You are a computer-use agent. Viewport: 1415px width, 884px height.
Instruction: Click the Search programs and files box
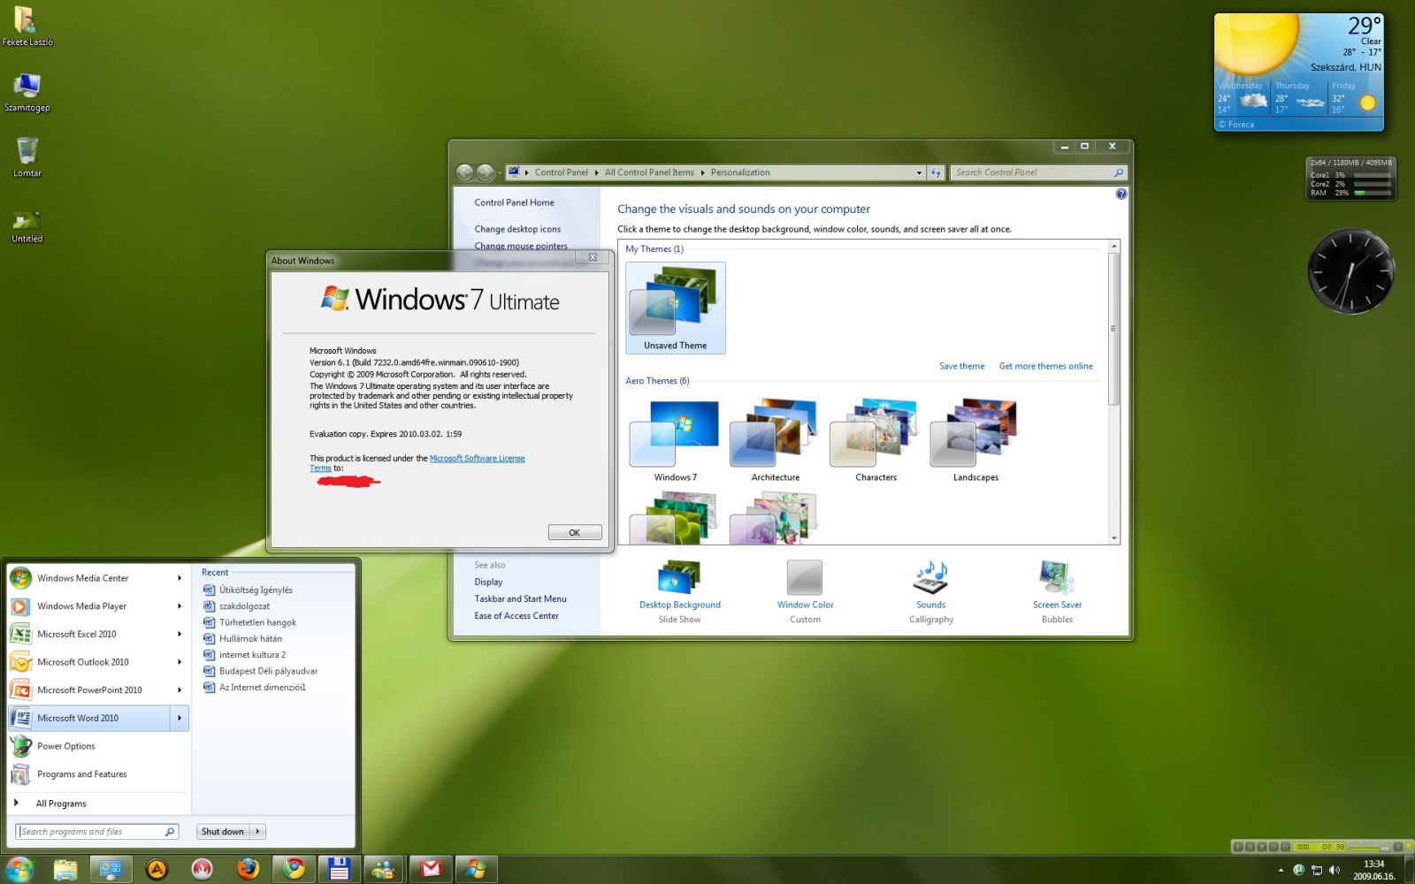click(x=97, y=832)
